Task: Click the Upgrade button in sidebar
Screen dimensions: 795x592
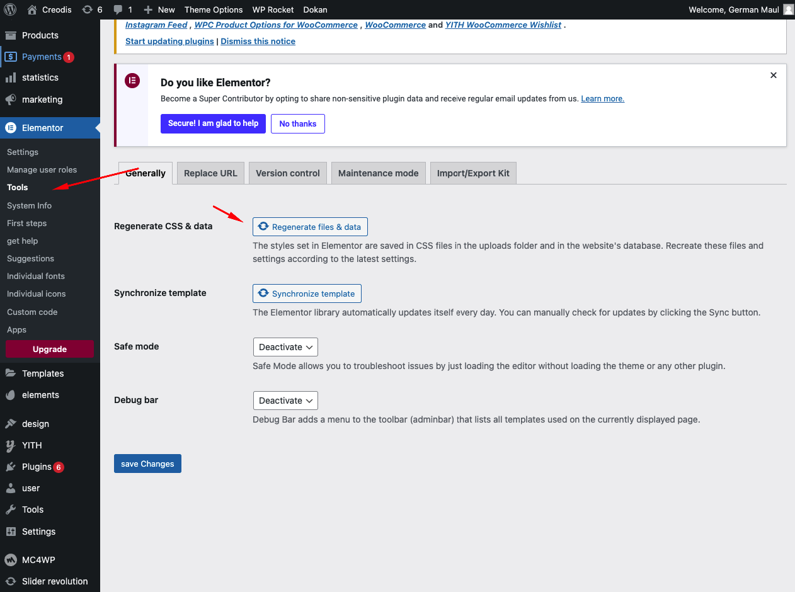Action: click(x=50, y=349)
